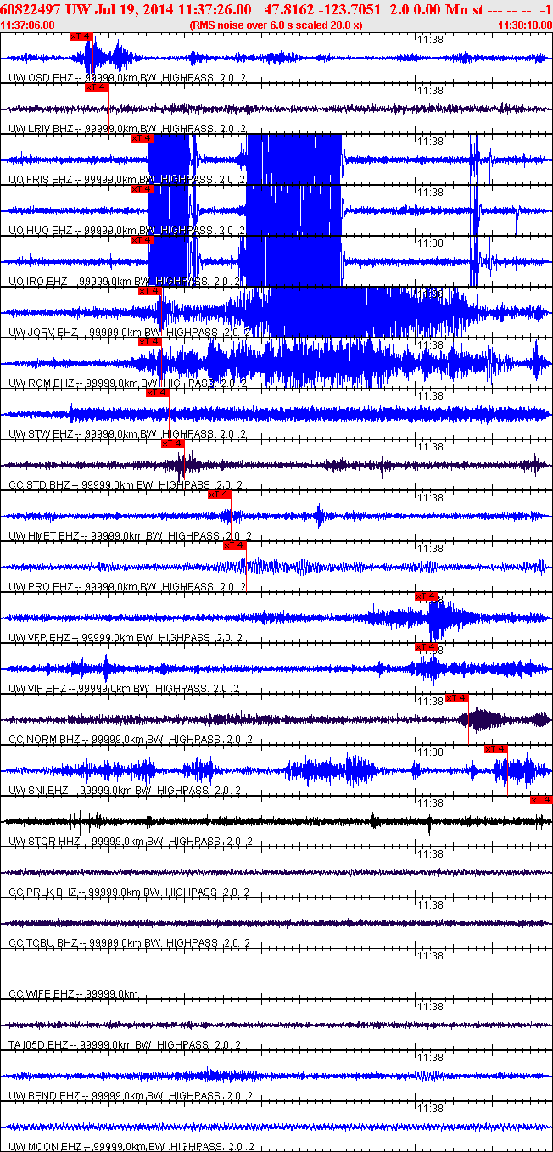
Task: Click the red pick marker on the IRO trace
Action: pyautogui.click(x=142, y=240)
